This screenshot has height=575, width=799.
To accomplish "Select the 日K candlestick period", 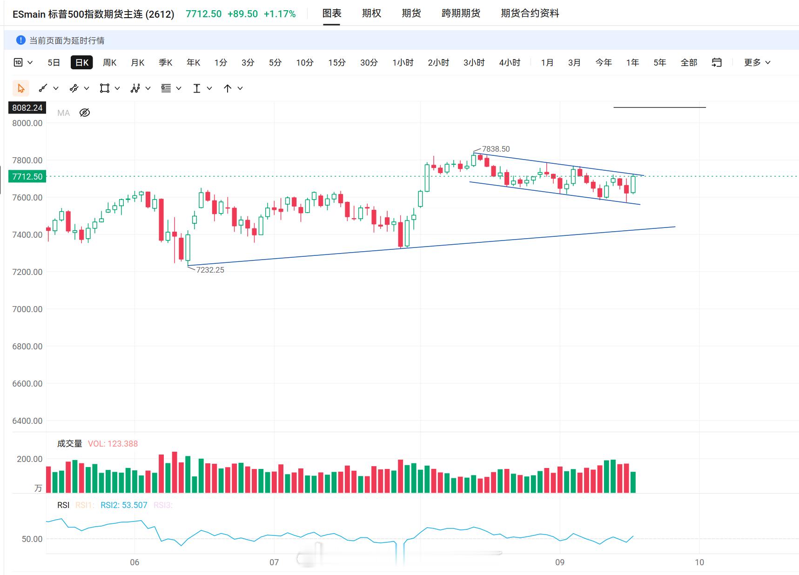I will tap(82, 62).
